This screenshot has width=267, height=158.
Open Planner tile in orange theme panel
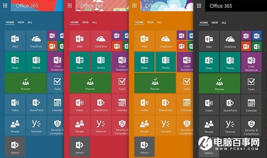tap(155, 83)
